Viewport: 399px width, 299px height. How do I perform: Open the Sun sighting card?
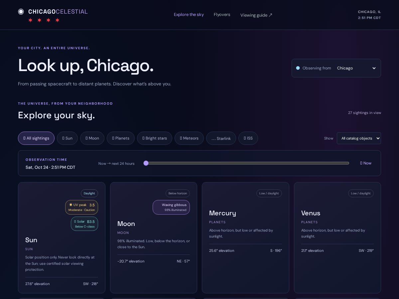click(62, 238)
